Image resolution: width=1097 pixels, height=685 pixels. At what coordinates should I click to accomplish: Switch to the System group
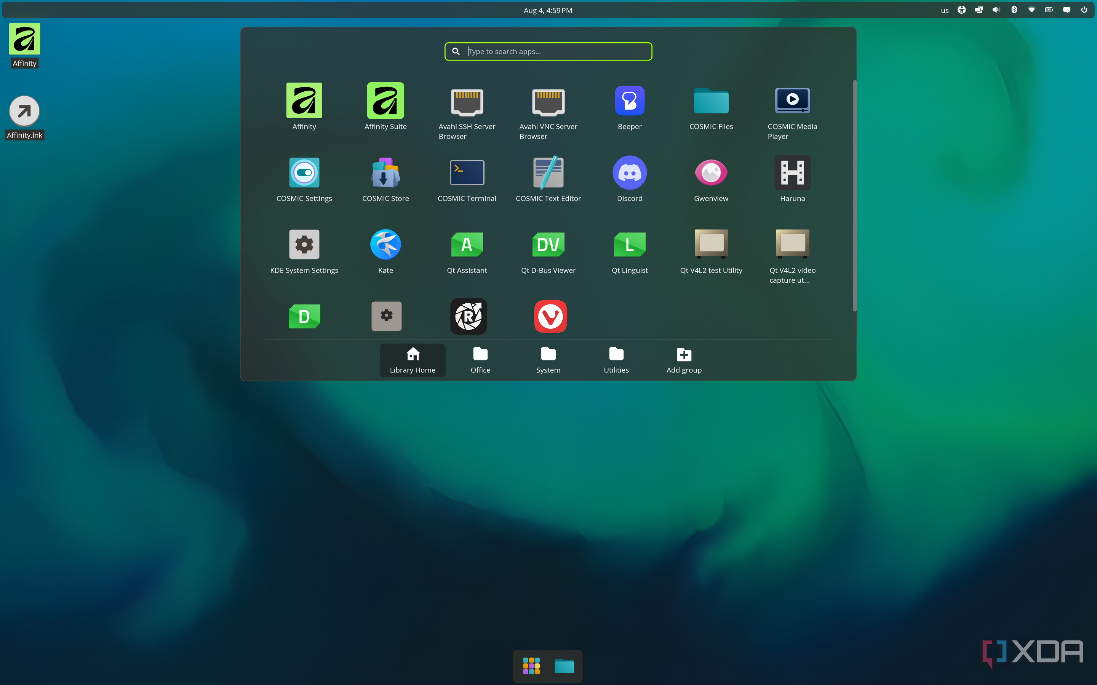point(548,360)
